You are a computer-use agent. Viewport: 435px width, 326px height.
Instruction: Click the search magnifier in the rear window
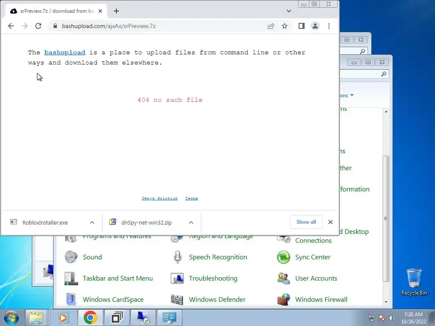coord(362,51)
